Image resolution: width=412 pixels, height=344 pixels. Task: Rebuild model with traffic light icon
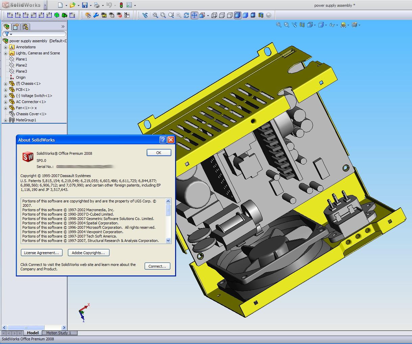click(121, 5)
